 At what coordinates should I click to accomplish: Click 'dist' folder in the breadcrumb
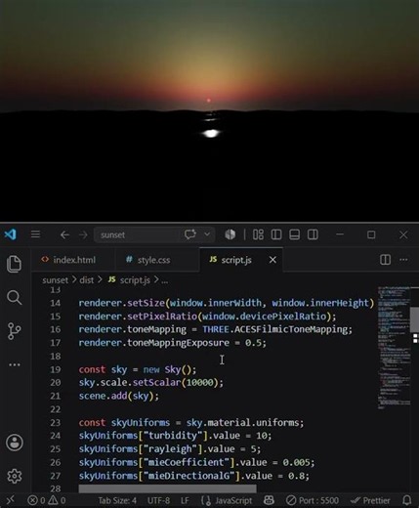[87, 280]
